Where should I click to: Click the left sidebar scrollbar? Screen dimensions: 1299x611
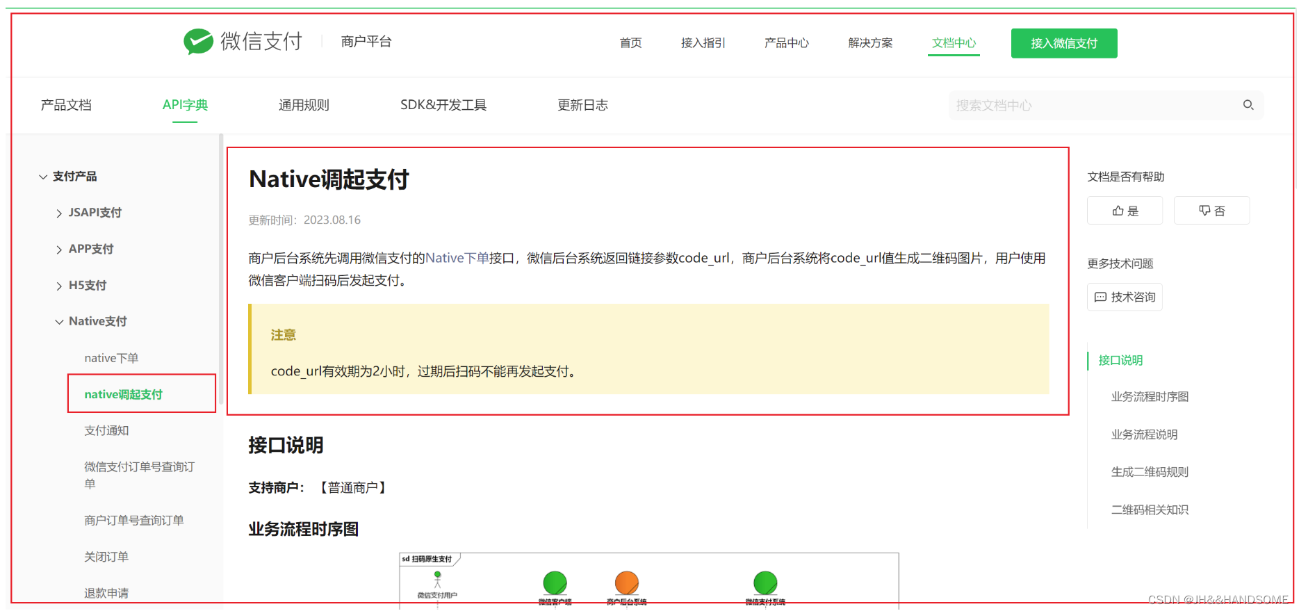tap(221, 269)
